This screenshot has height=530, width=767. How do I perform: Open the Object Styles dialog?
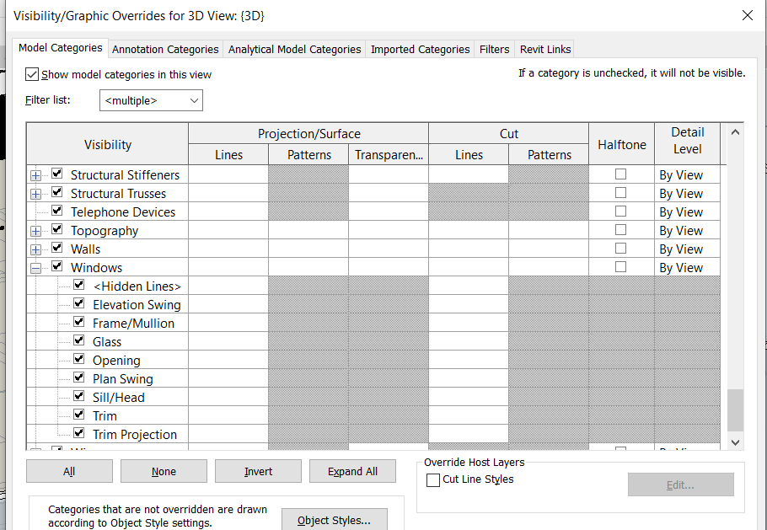coord(335,520)
